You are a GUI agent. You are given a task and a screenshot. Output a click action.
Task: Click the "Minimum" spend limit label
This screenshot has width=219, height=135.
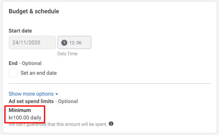pyautogui.click(x=20, y=110)
